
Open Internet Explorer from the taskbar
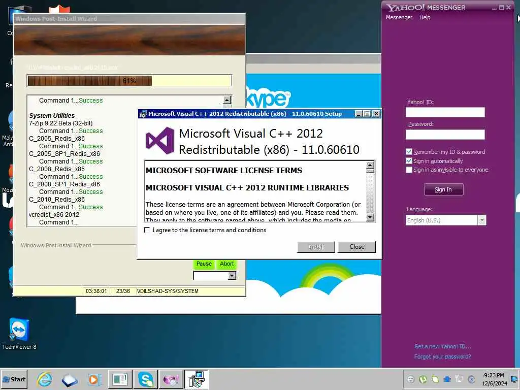click(45, 379)
